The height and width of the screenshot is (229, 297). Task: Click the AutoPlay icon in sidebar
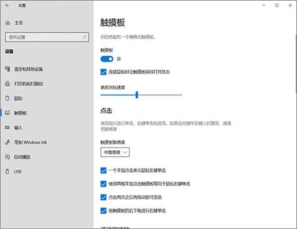[x=8, y=157]
